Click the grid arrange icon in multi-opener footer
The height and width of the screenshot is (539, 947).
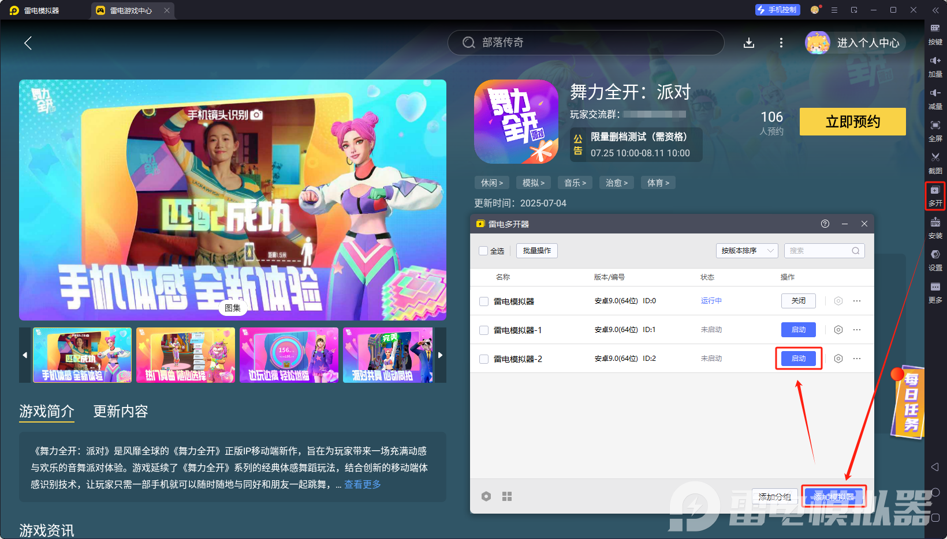pyautogui.click(x=507, y=496)
